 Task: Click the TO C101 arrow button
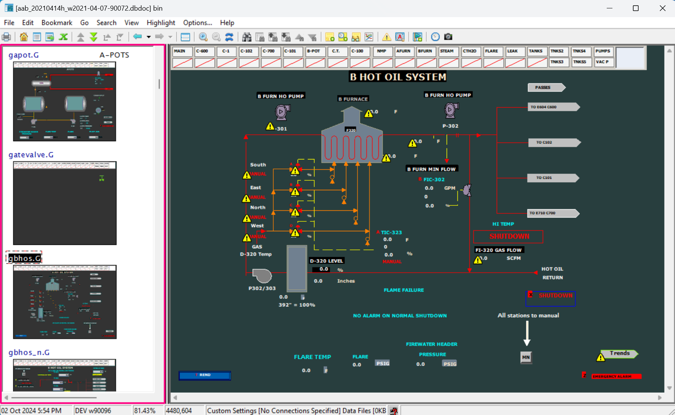click(x=554, y=178)
